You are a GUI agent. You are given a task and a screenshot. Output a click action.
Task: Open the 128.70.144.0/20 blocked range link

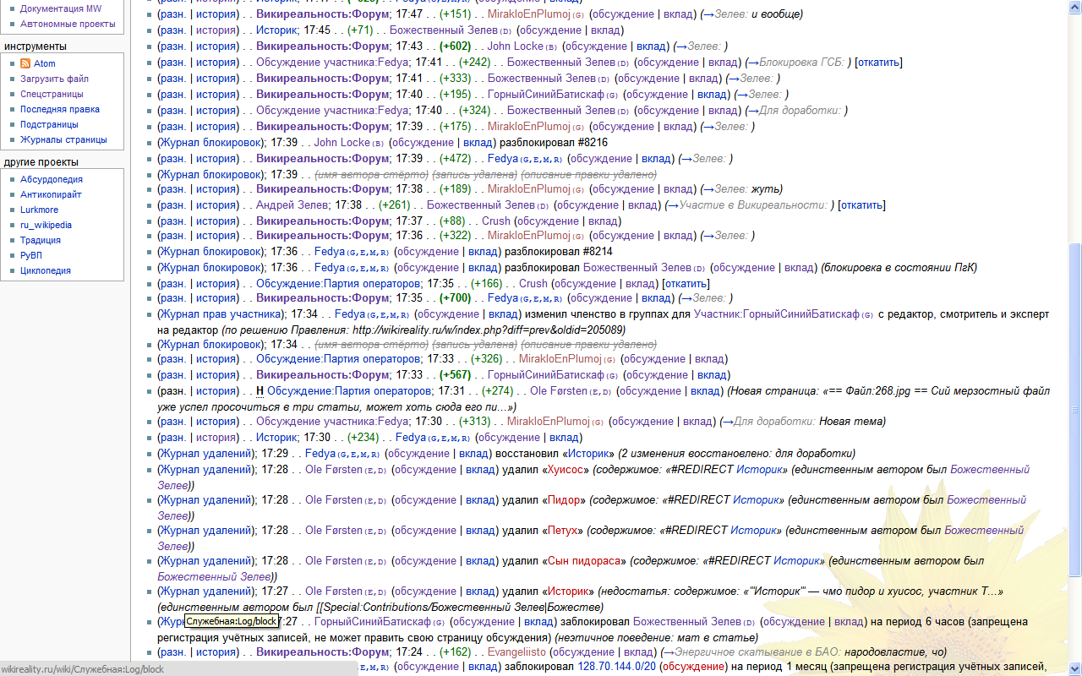tap(616, 668)
